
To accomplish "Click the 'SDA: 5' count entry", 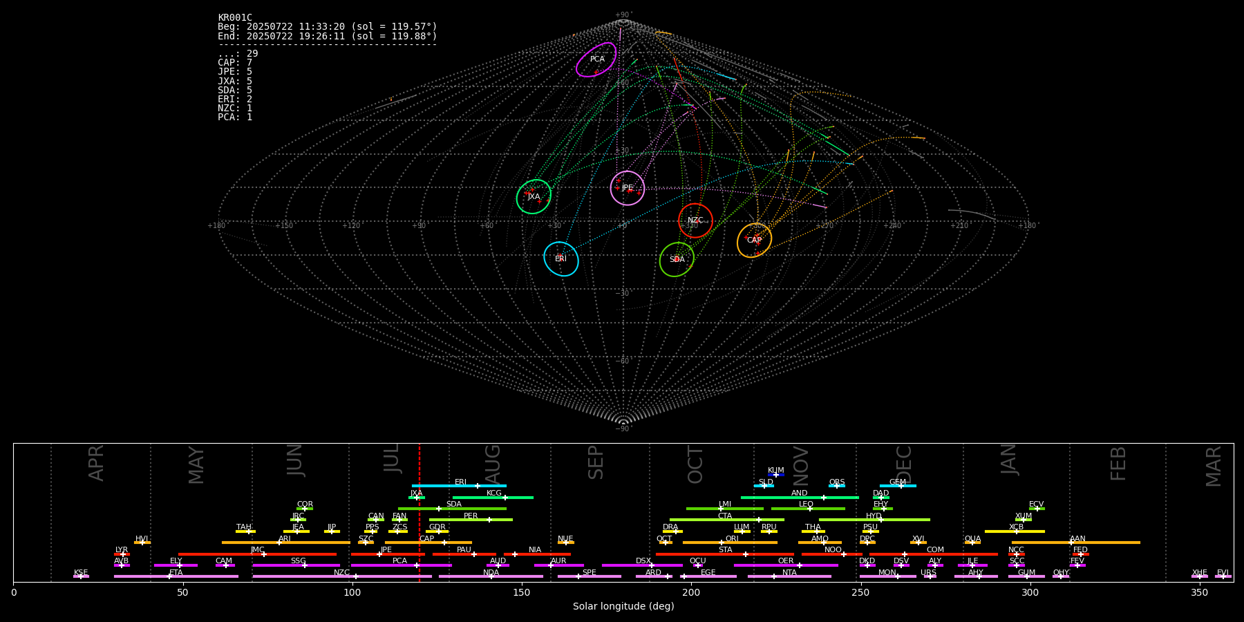I will click(x=235, y=91).
